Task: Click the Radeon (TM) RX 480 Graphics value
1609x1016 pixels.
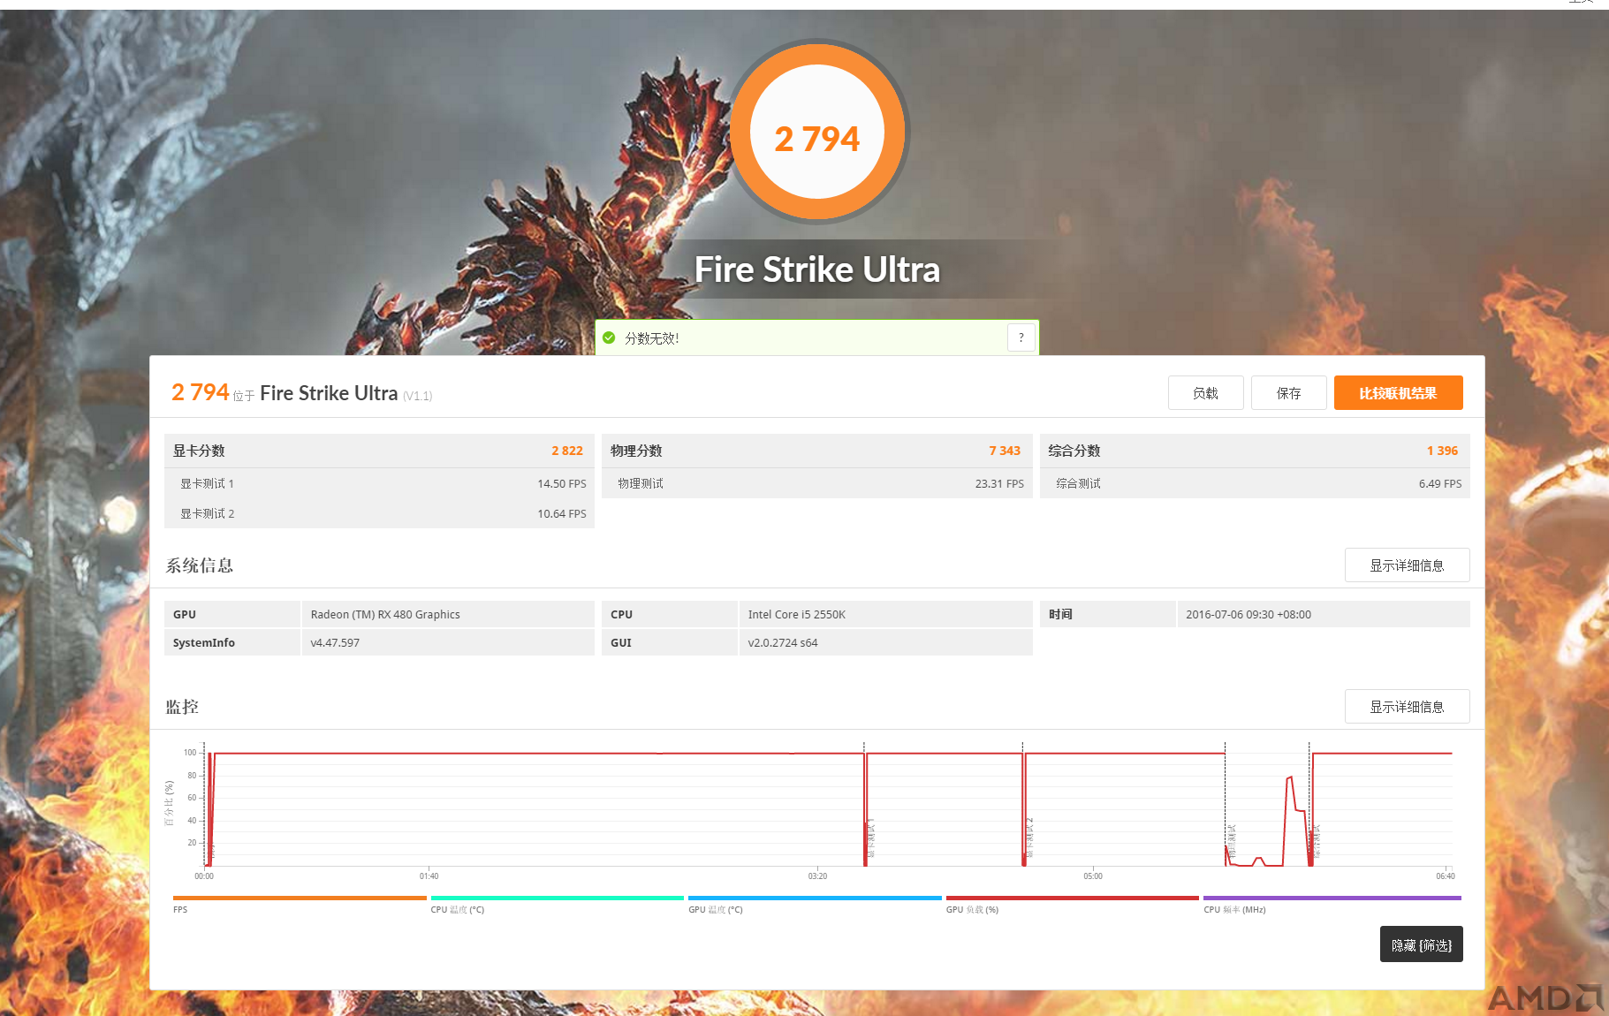Action: pyautogui.click(x=385, y=615)
